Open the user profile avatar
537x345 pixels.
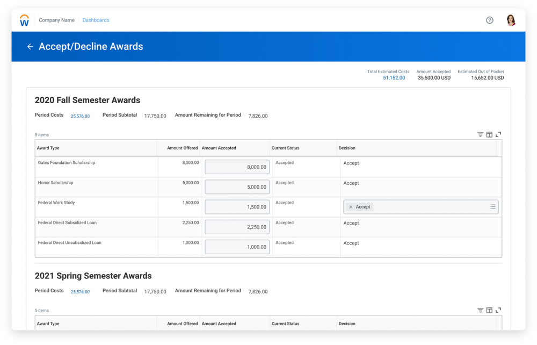pyautogui.click(x=511, y=20)
